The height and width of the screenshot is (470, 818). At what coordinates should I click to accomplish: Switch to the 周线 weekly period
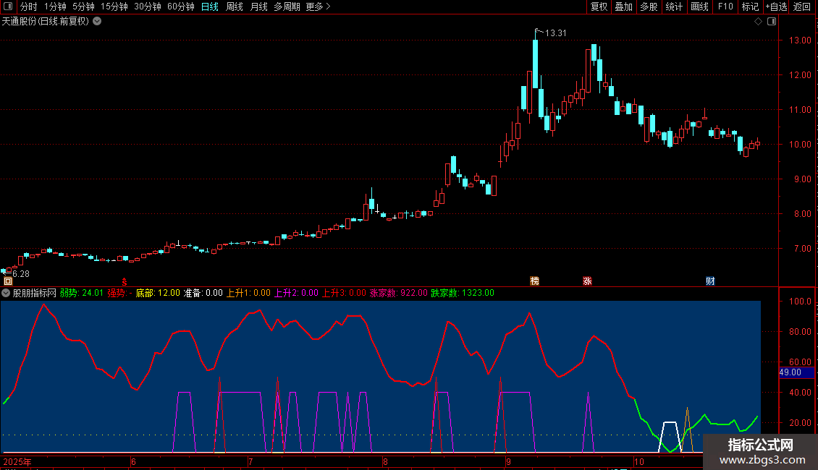(x=235, y=7)
